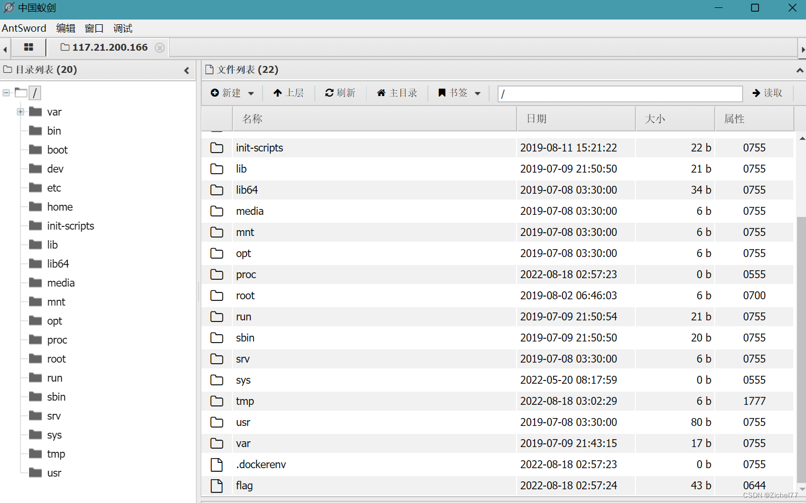806x503 pixels.
Task: Select the 117.21.200.166 tab
Action: tap(110, 47)
